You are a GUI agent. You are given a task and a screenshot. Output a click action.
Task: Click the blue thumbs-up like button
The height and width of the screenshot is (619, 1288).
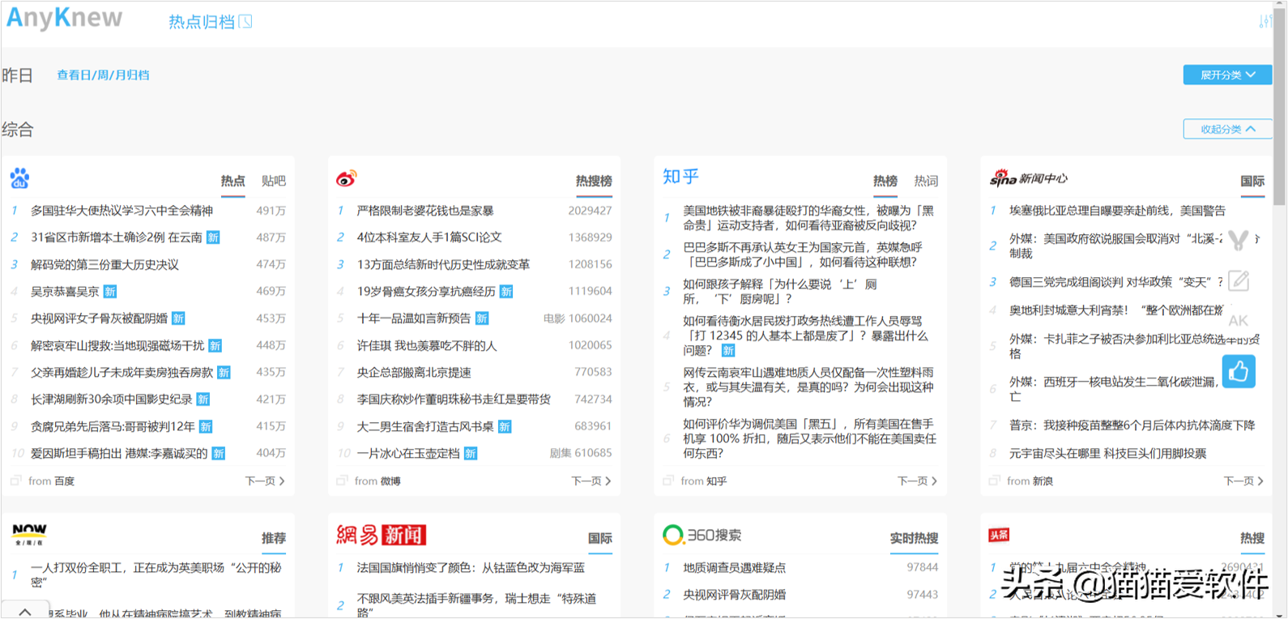click(1239, 372)
